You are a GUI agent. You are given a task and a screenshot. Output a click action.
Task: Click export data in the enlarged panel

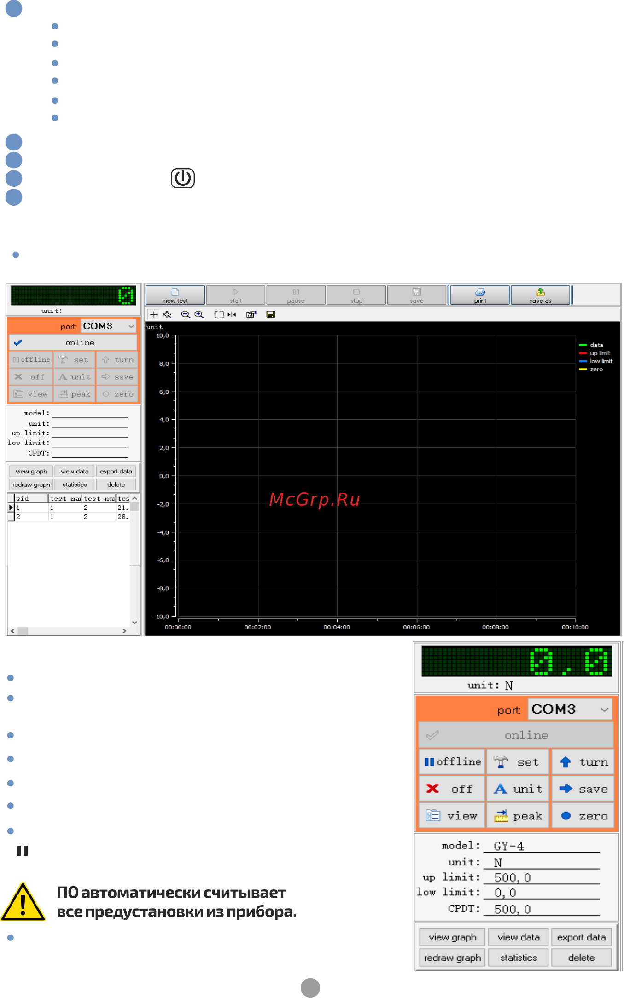click(x=581, y=937)
